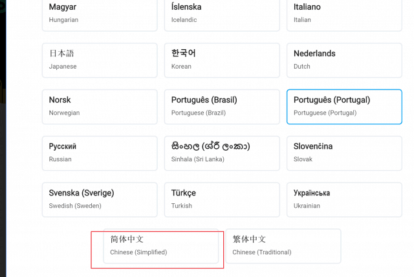Screen dimensions: 414x277
Task: Choose Українська Ukrainian language
Action: (x=344, y=199)
